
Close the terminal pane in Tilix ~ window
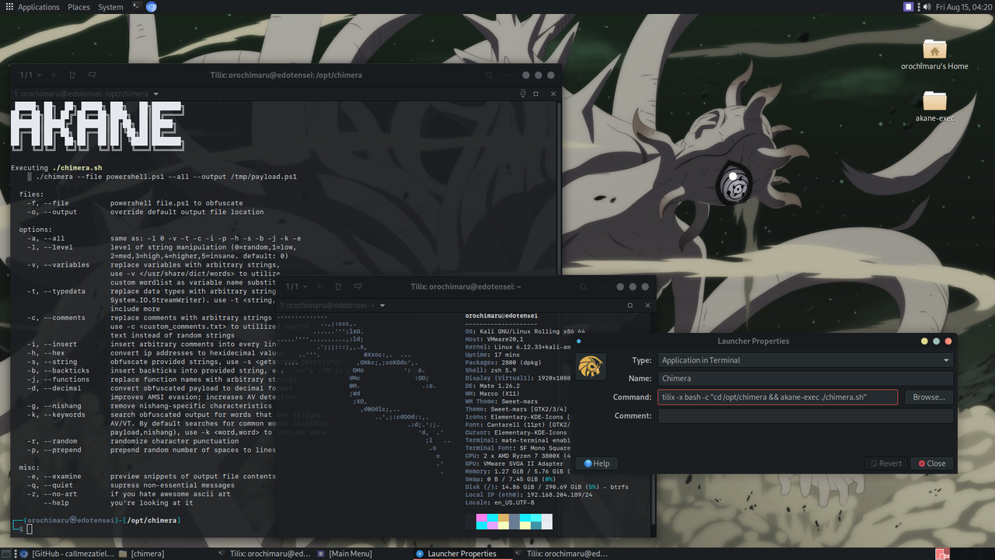point(648,305)
